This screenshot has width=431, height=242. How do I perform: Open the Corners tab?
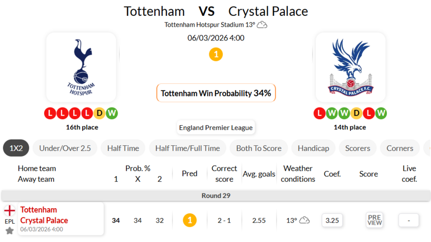[x=400, y=148]
